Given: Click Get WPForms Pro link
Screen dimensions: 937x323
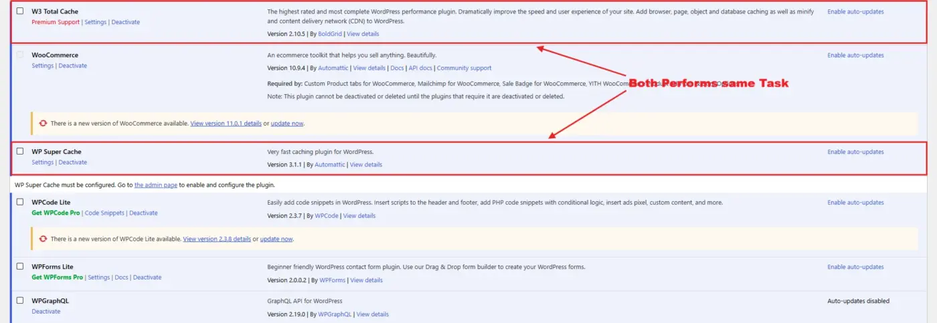Looking at the screenshot, I should click(58, 277).
